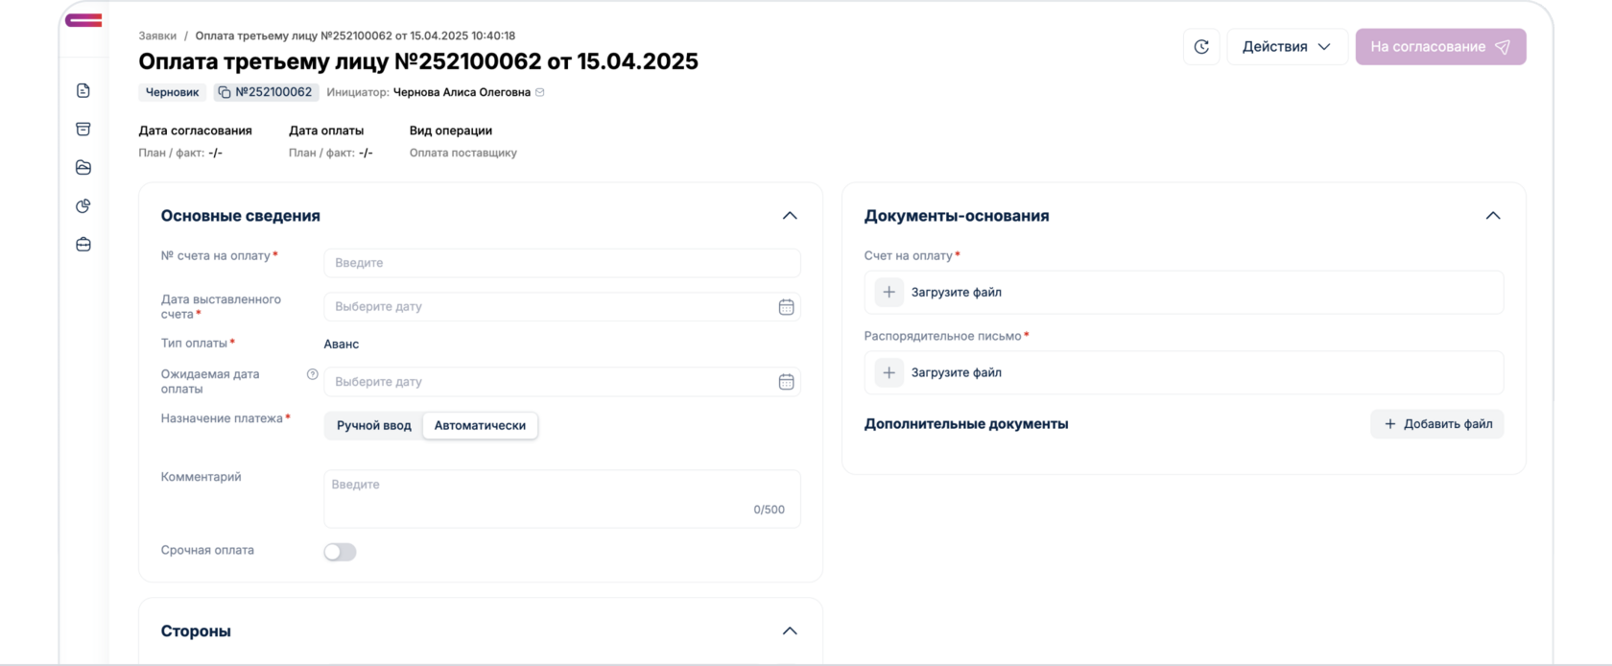Open the Действия dropdown menu
Viewport: 1612px width, 666px height.
click(1287, 47)
